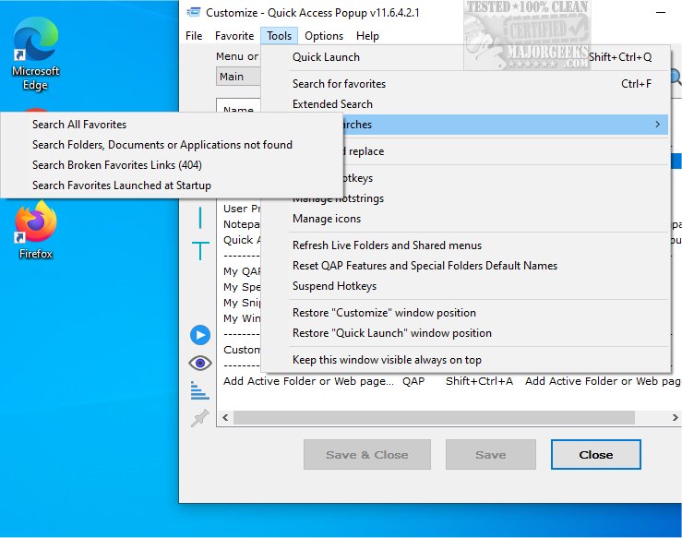
Task: Close the Tools menu tab
Action: (280, 36)
